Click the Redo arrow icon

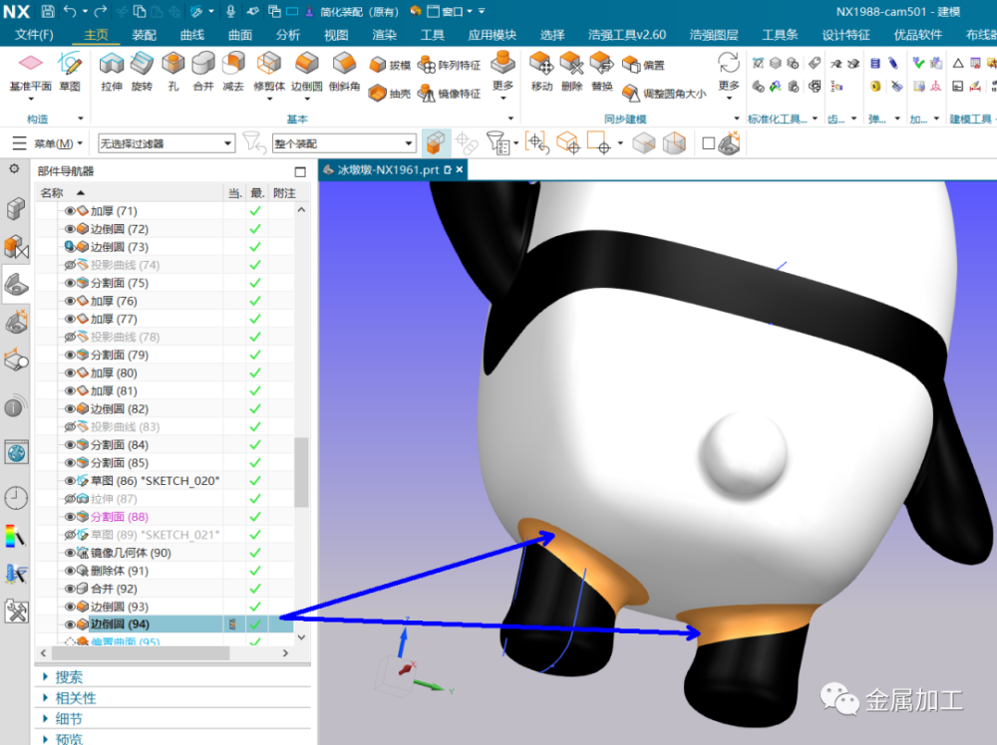[101, 11]
